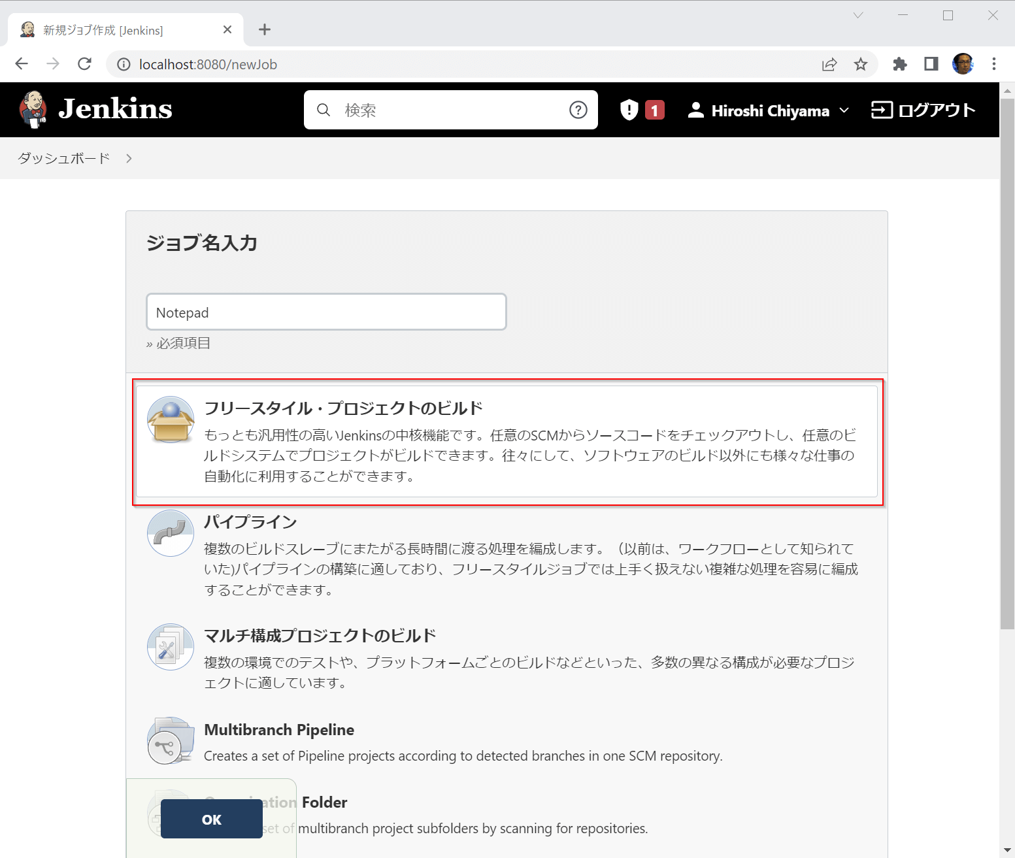1015x858 pixels.
Task: Close the 新規ジョブ作成 tab
Action: (x=227, y=29)
